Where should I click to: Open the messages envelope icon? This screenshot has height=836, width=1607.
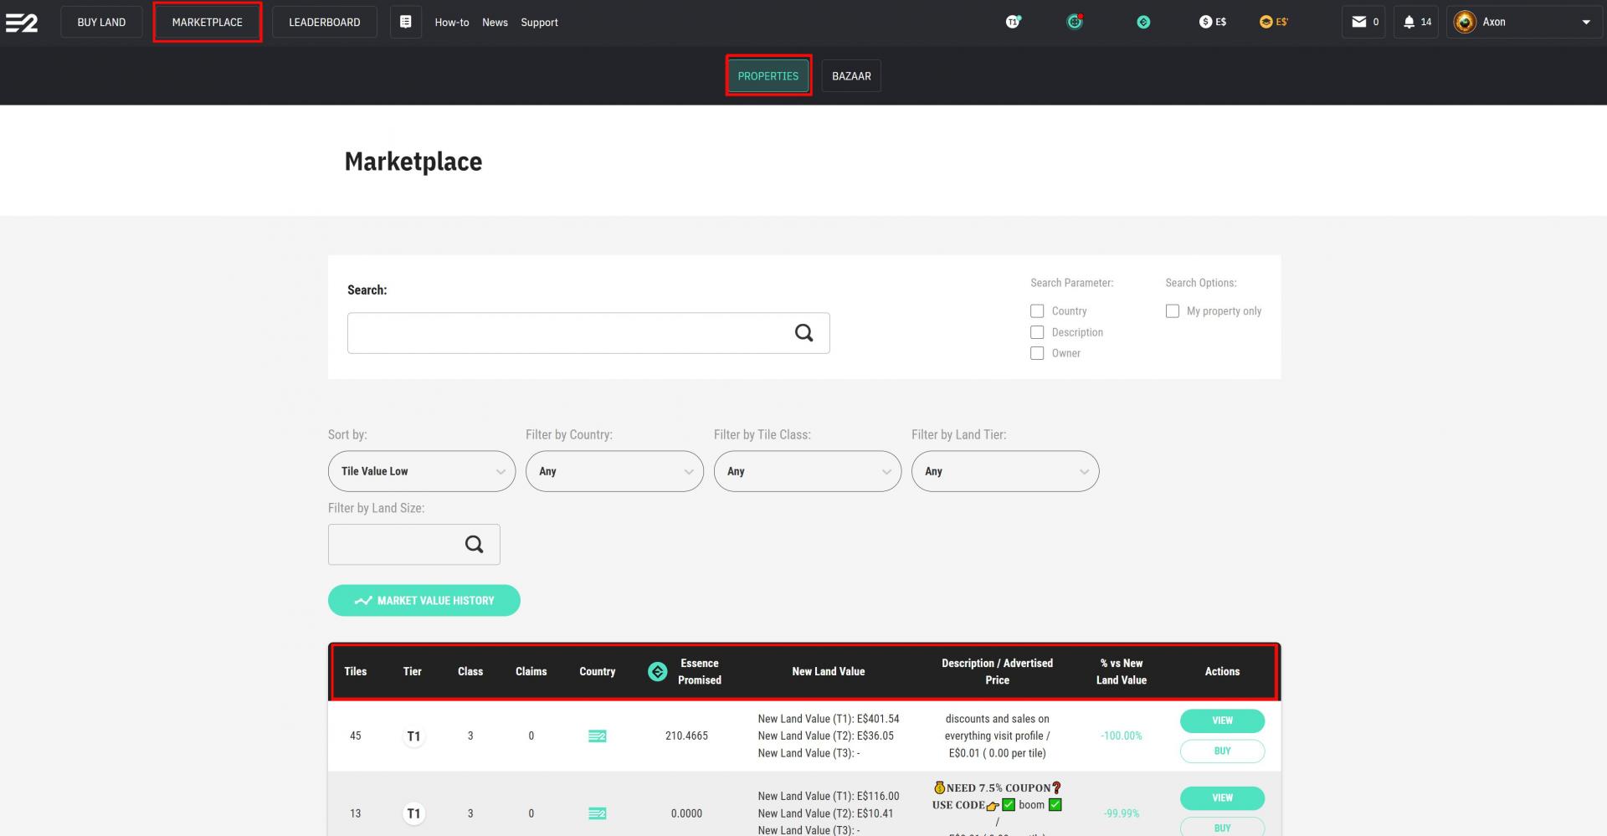1359,22
